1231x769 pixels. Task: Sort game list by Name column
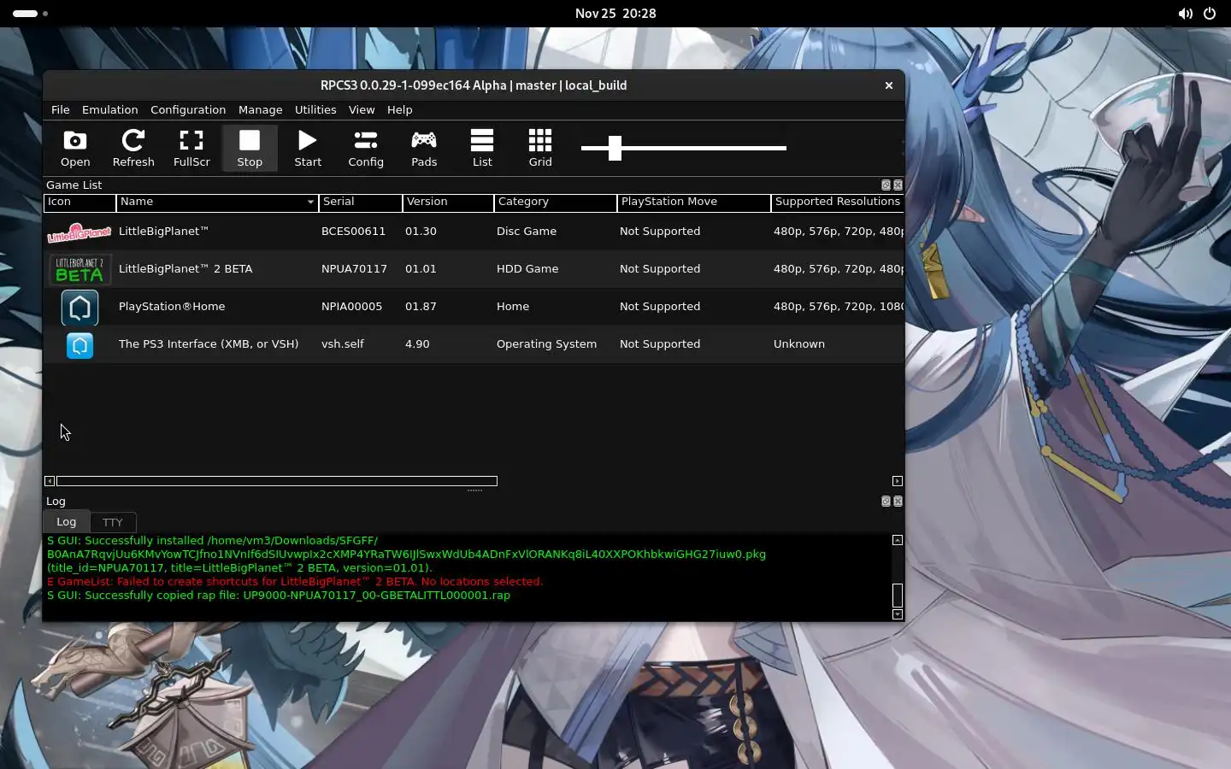pyautogui.click(x=217, y=203)
